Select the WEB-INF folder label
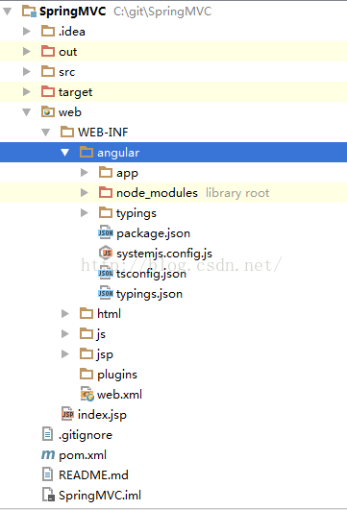347x510 pixels. (x=103, y=133)
